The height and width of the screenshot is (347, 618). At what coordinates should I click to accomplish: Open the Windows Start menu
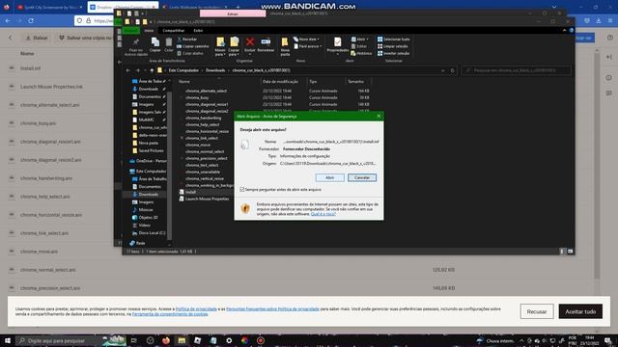7,340
